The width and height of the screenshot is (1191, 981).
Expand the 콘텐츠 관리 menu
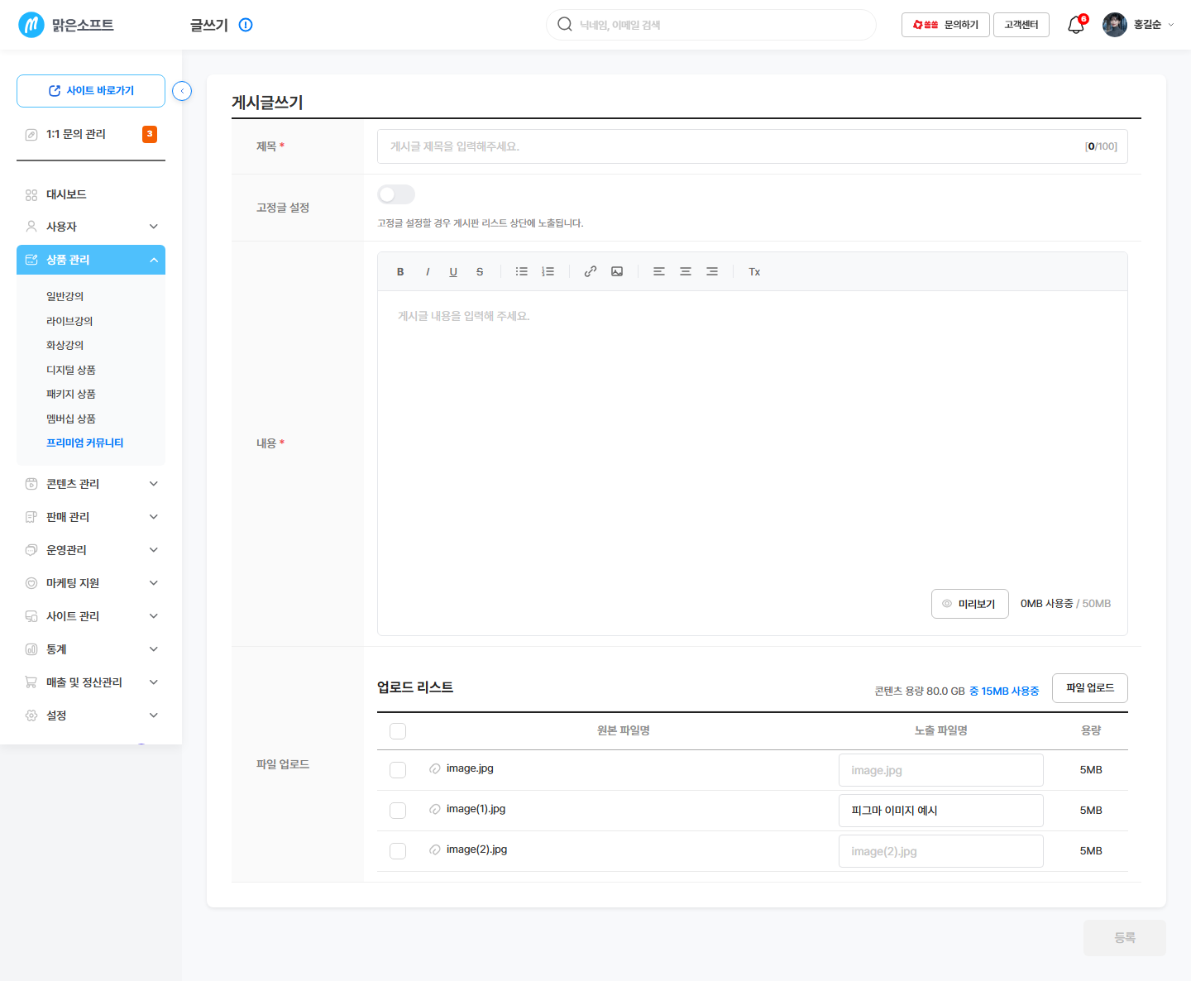[91, 484]
